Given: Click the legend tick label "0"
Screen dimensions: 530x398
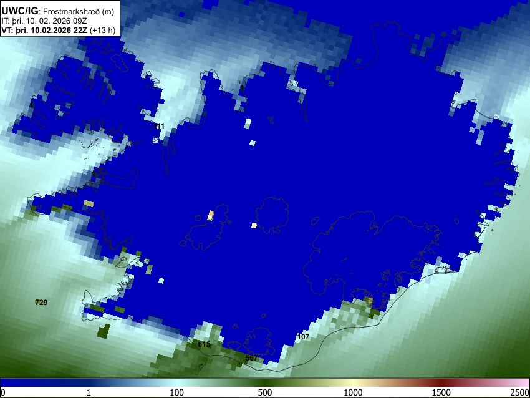Looking at the screenshot, I should (3, 392).
